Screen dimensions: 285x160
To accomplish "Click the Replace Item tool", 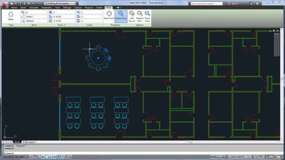I will [140, 16].
